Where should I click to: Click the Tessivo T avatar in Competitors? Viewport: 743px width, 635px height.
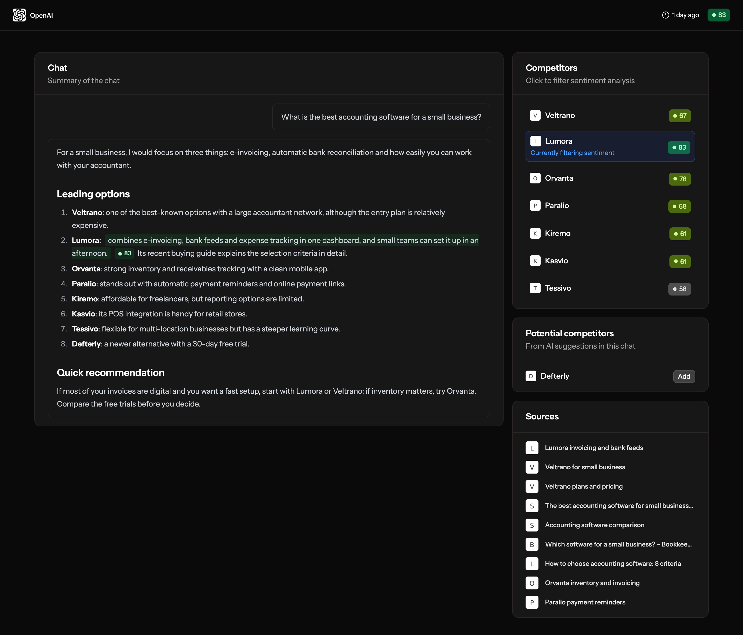pos(535,288)
